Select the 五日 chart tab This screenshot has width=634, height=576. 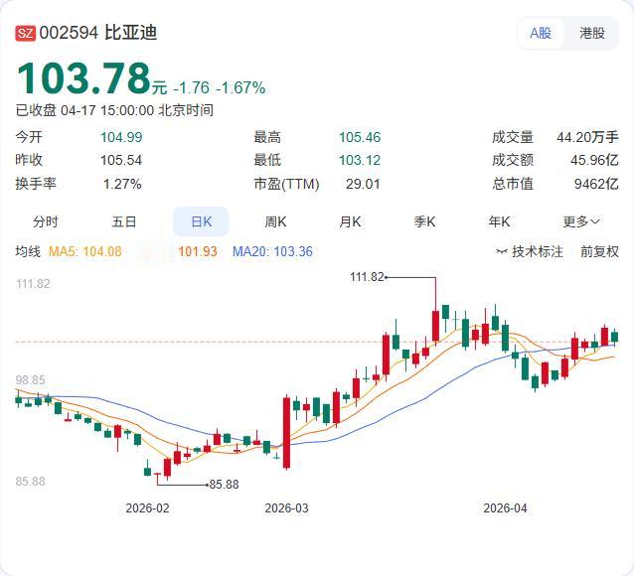point(124,221)
